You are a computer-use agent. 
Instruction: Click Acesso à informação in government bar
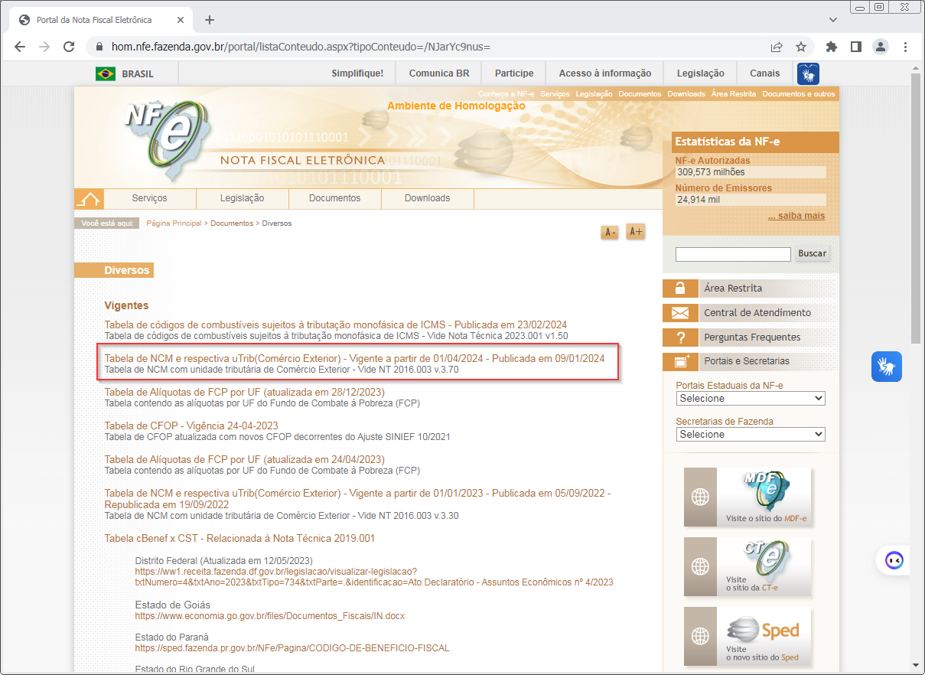click(x=605, y=73)
